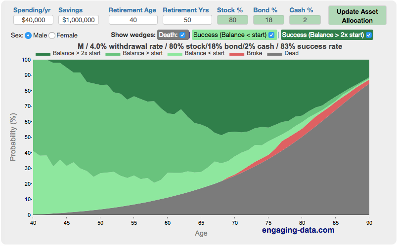This screenshot has width=397, height=246.
Task: Click the Update Asset Allocation button
Action: coord(357,16)
